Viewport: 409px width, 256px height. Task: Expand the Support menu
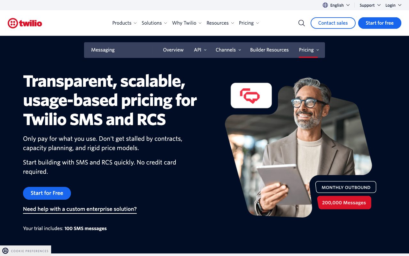(x=370, y=5)
